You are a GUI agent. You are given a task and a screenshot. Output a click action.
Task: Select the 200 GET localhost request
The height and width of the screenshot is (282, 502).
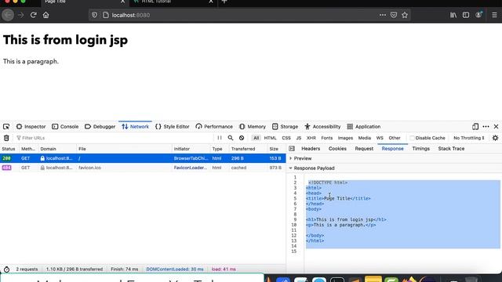pyautogui.click(x=143, y=158)
